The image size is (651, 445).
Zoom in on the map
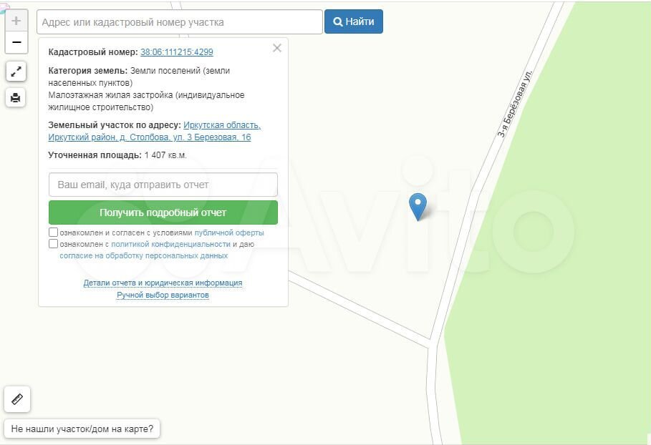point(16,21)
